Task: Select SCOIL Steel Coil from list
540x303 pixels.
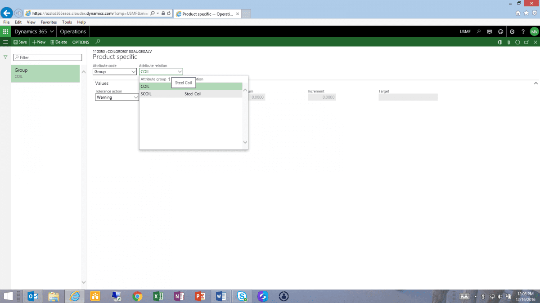Action: pyautogui.click(x=171, y=94)
